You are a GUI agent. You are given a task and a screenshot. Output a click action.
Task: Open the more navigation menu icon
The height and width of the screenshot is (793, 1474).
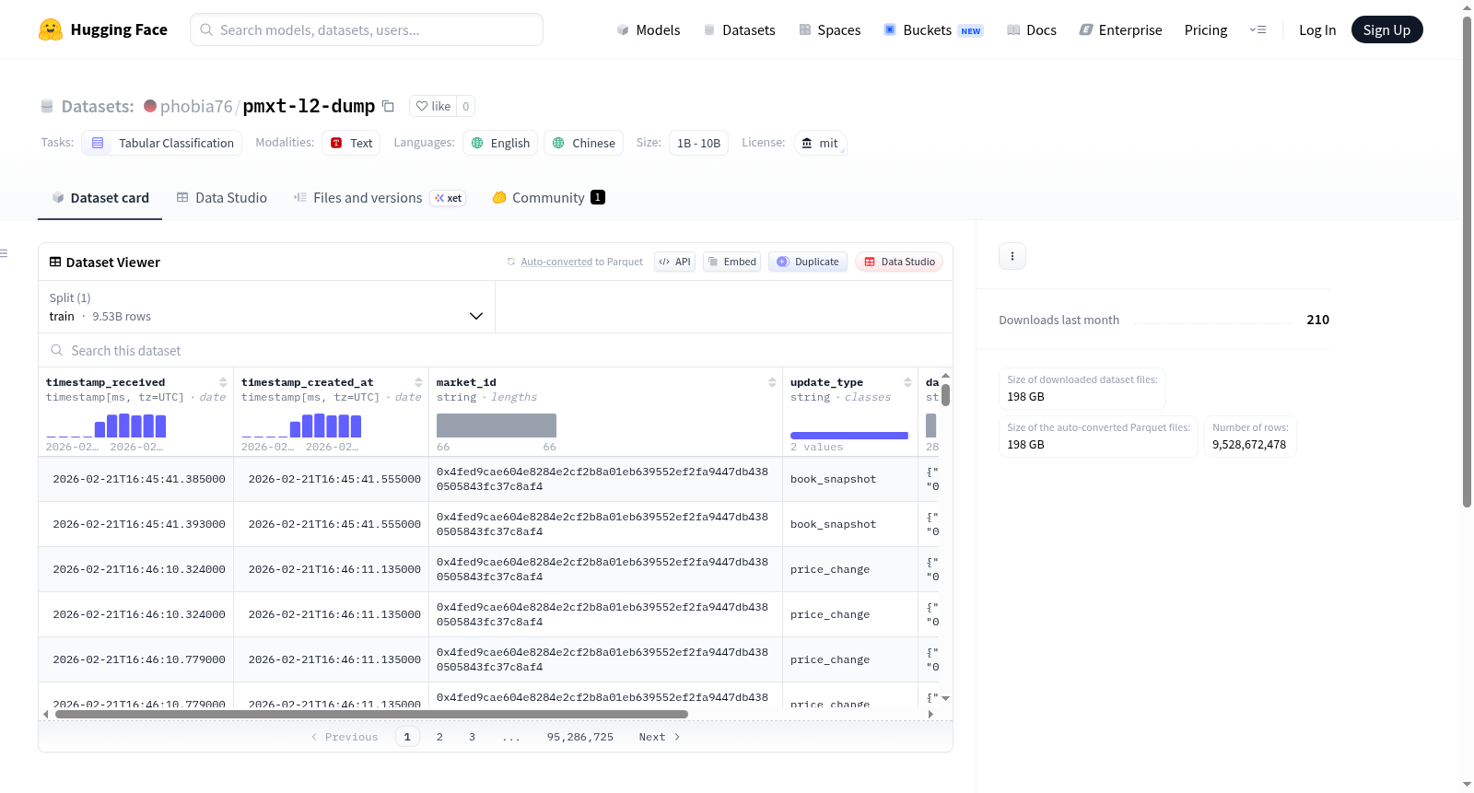[x=1258, y=30]
